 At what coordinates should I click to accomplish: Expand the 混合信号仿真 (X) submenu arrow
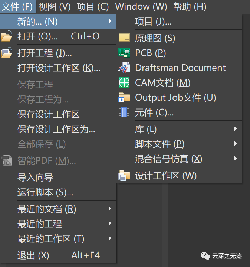235,159
